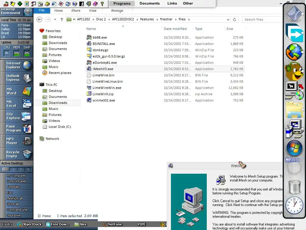306x230 pixels.
Task: Select the BSINSTALL.exe file
Action: (104, 44)
